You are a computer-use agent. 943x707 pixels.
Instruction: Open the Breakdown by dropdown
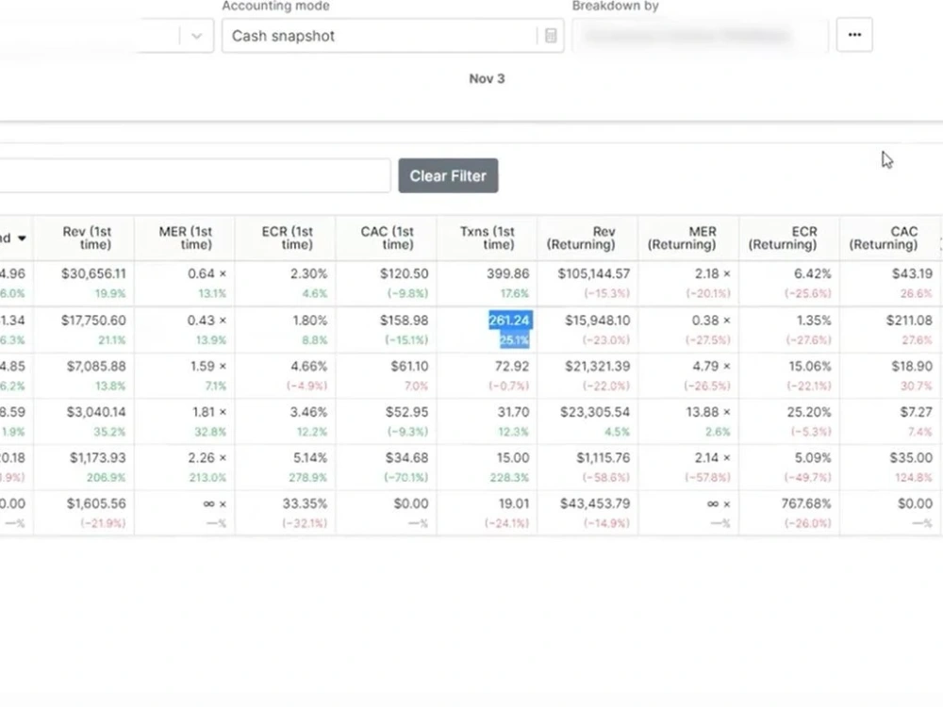[x=700, y=36]
